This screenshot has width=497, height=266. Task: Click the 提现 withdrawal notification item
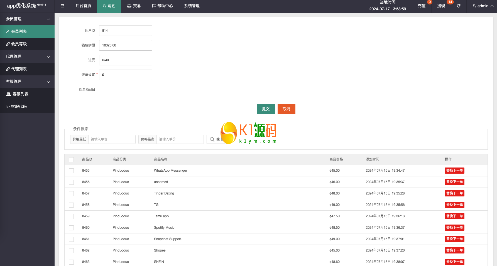[x=441, y=6]
